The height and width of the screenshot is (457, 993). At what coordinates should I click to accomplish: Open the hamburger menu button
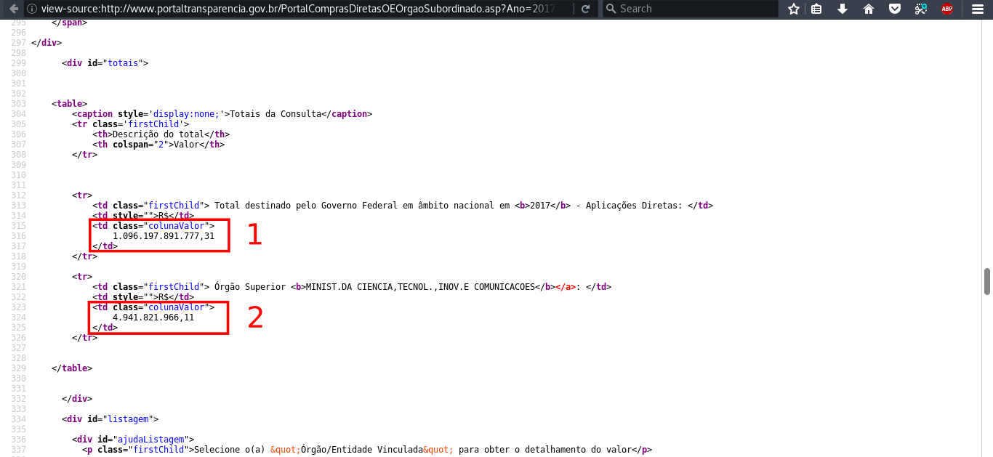point(977,9)
